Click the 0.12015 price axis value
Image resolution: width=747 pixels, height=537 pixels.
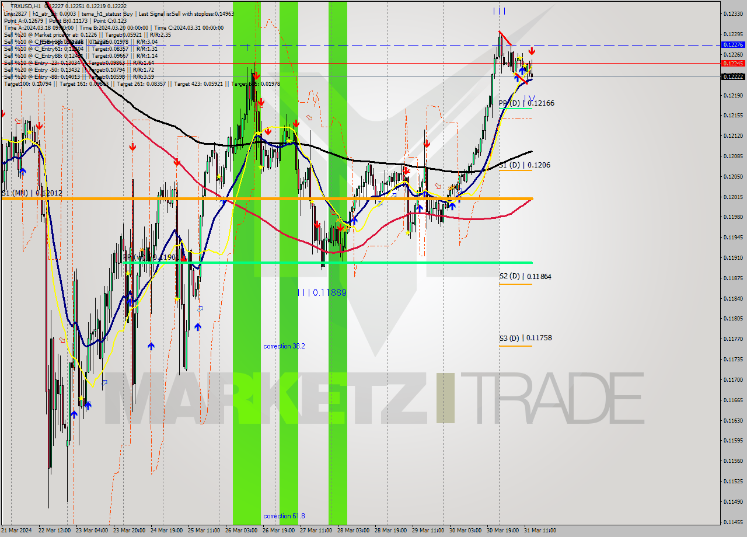point(732,197)
